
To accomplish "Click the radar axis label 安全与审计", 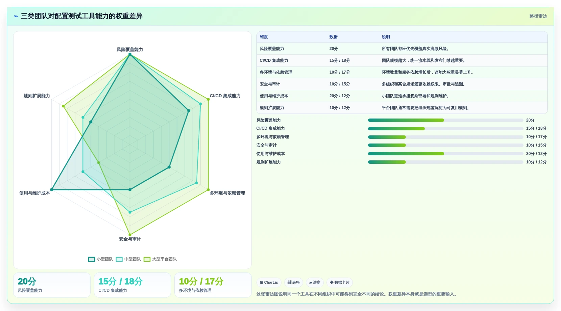I will (130, 239).
